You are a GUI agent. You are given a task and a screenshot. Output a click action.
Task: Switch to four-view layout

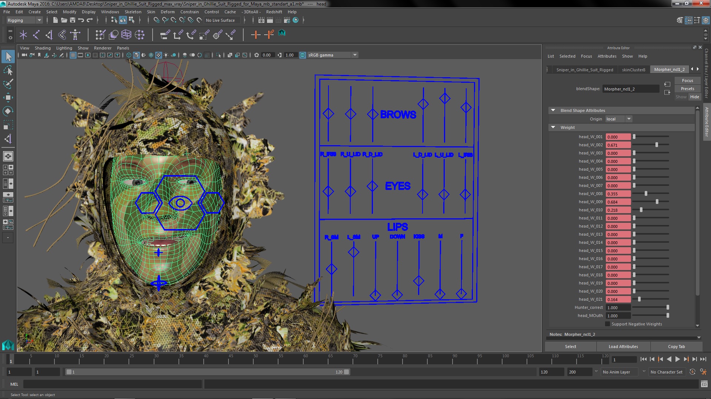[8, 170]
